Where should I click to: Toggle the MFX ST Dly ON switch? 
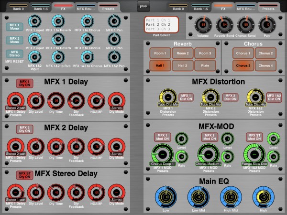pos(24,175)
